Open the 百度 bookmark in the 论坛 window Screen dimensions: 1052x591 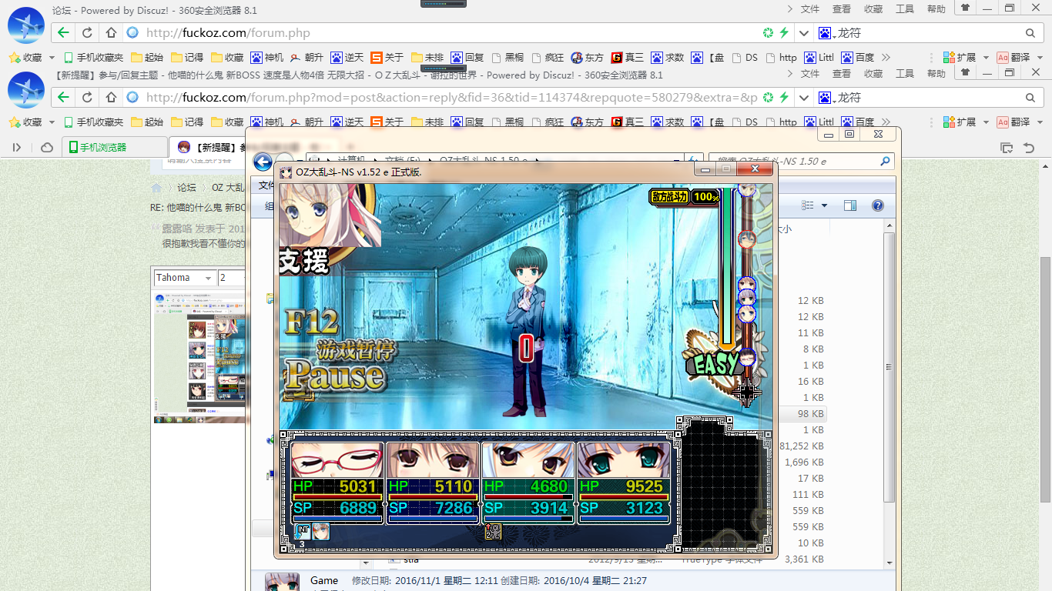point(859,57)
